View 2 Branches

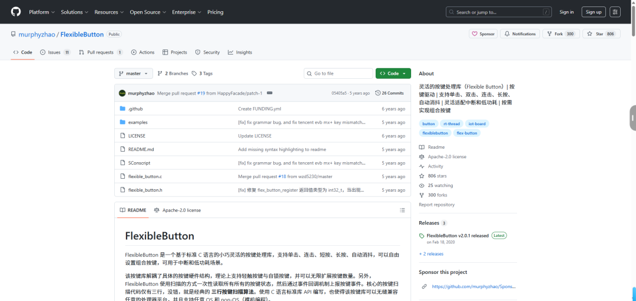pos(173,73)
